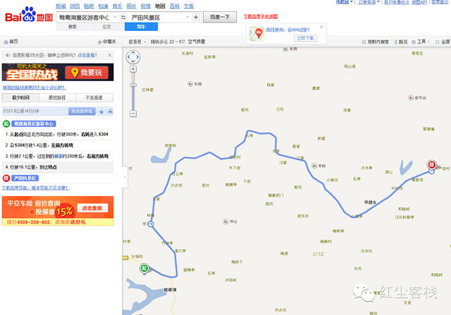Image resolution: width=451 pixels, height=315 pixels.
Task: Click the 发送到手机 button
Action: click(x=82, y=111)
